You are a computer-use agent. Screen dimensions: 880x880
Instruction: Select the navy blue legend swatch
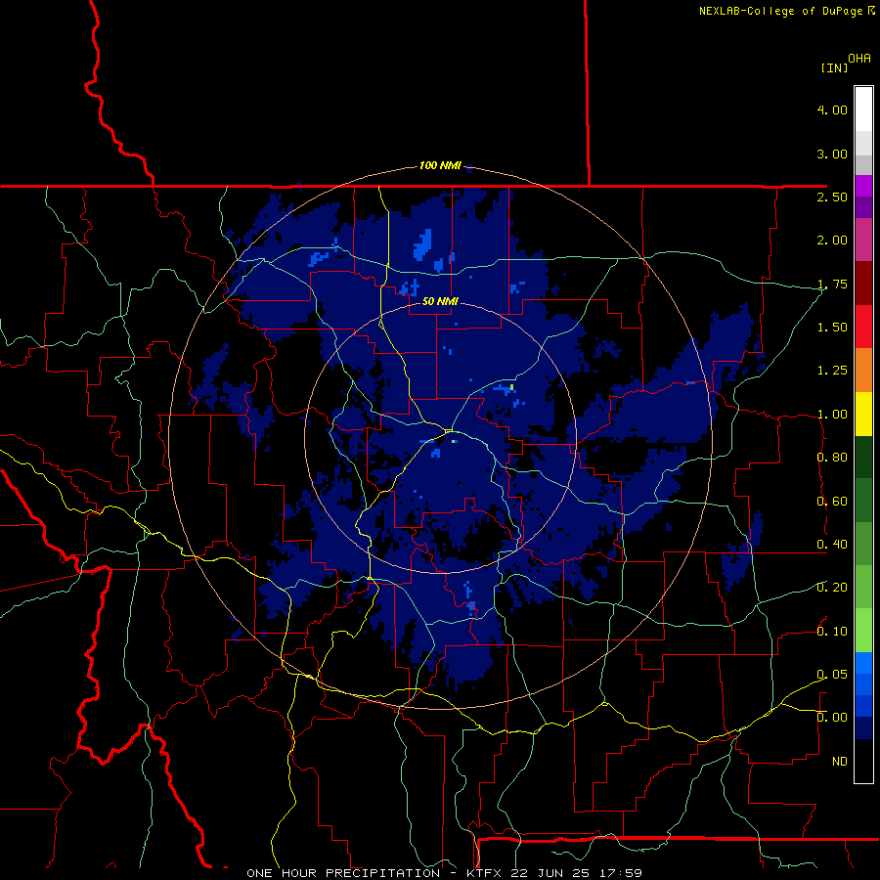[863, 727]
